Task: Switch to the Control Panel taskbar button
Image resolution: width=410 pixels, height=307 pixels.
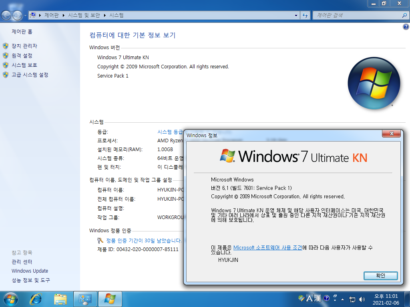Action: coord(85,299)
